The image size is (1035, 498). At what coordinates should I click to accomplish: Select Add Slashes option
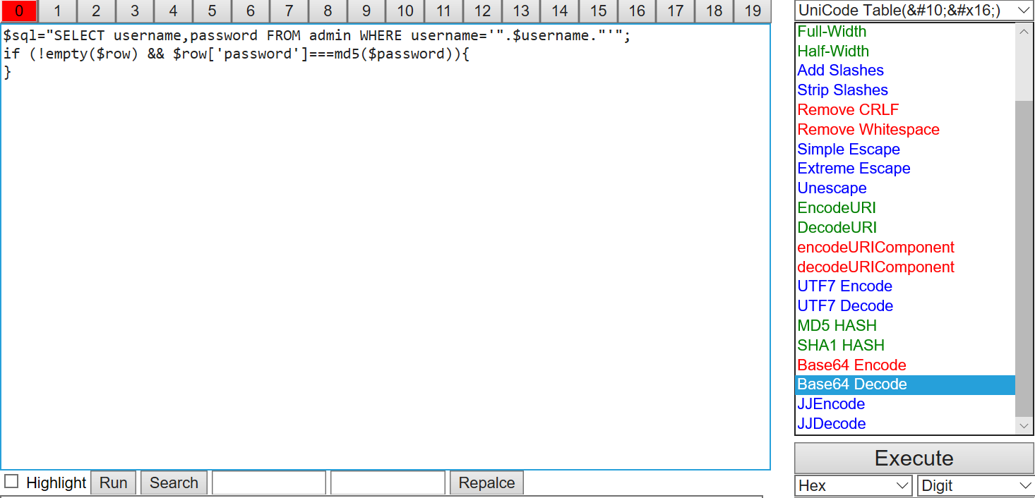tap(905, 71)
